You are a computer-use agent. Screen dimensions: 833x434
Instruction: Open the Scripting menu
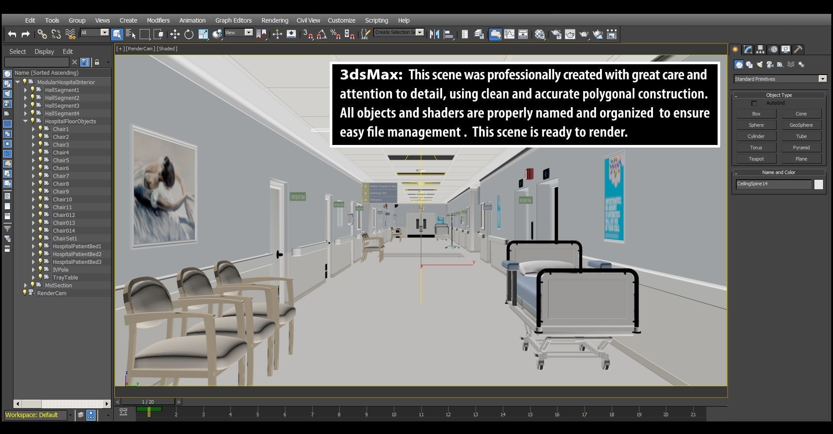pyautogui.click(x=376, y=20)
